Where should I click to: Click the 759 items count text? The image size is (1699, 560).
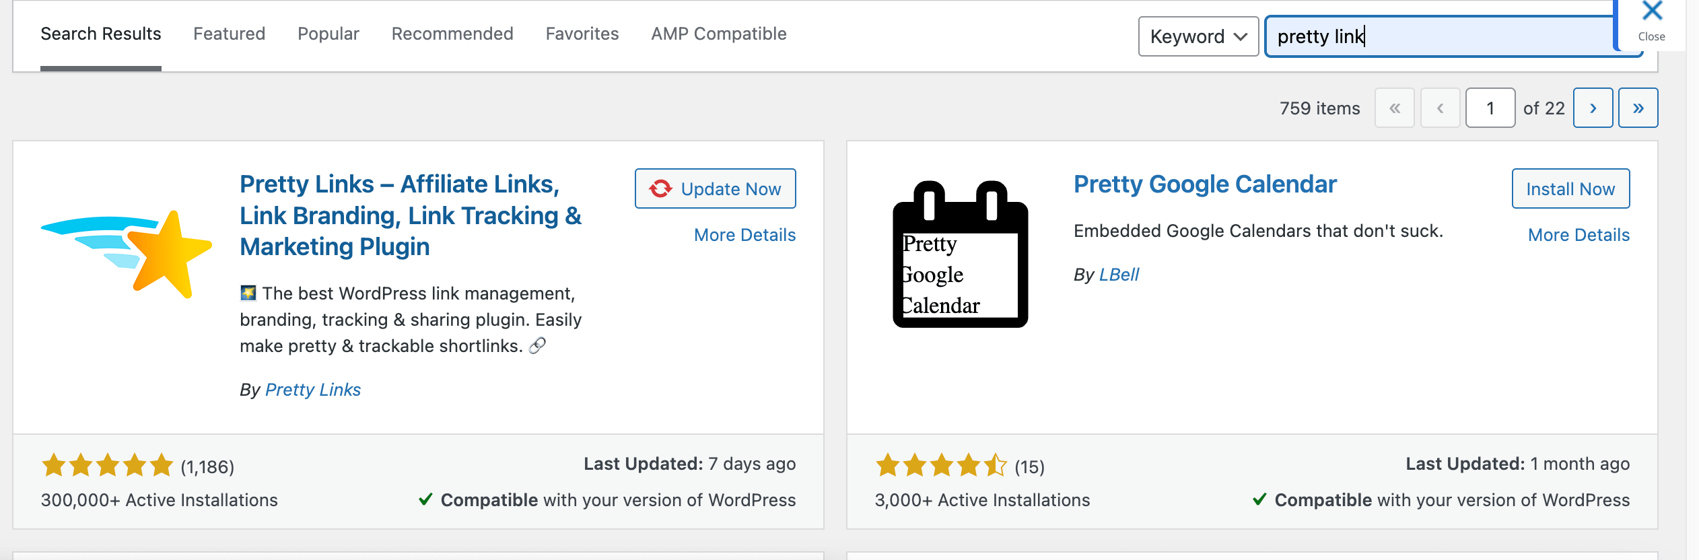point(1319,108)
